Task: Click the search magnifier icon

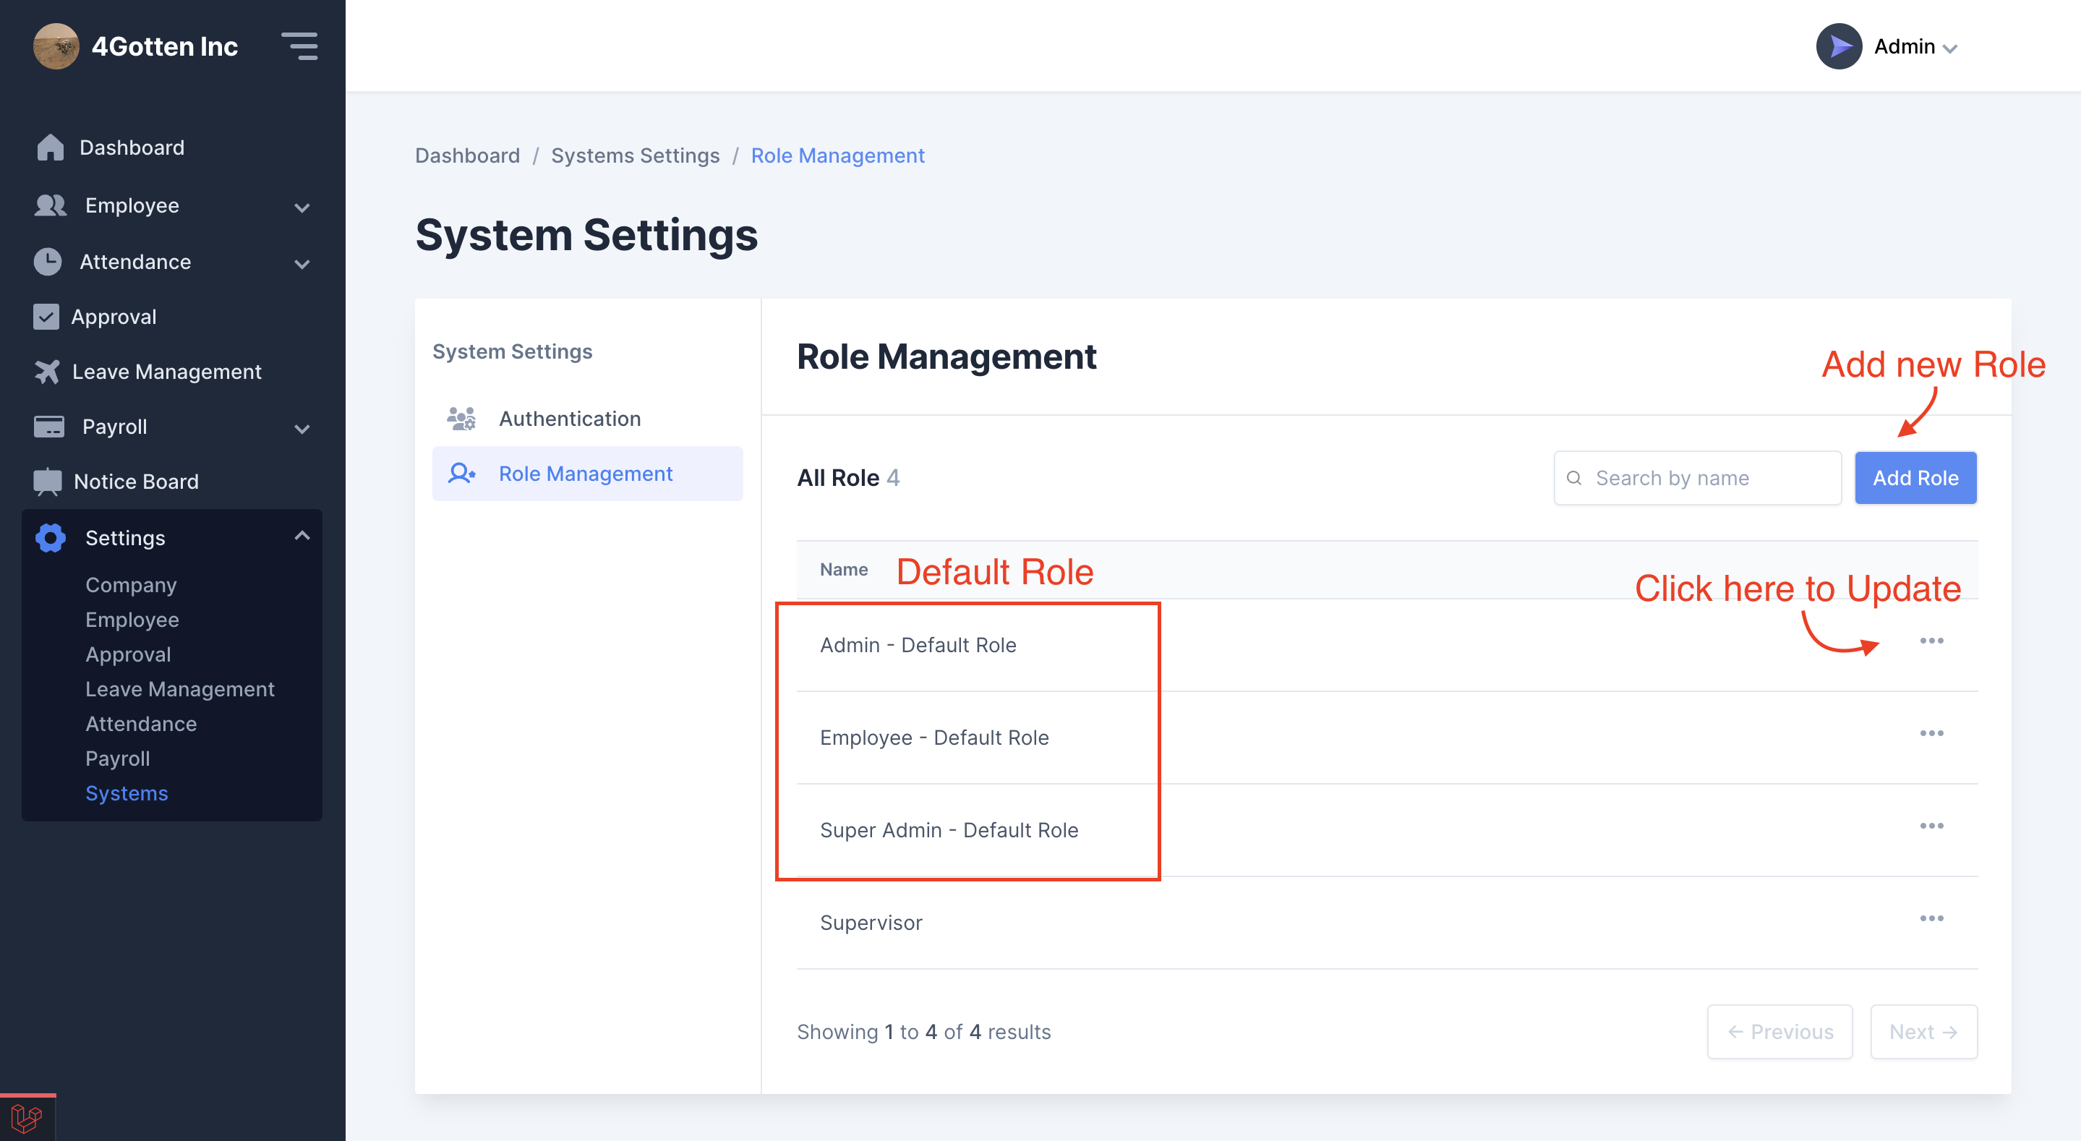Action: tap(1573, 479)
